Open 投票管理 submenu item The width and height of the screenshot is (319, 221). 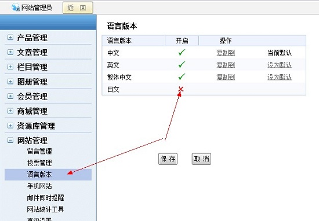coord(39,163)
